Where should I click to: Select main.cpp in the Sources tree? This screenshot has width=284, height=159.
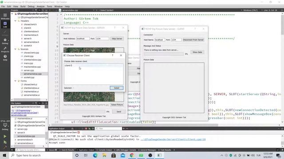pos(28,63)
